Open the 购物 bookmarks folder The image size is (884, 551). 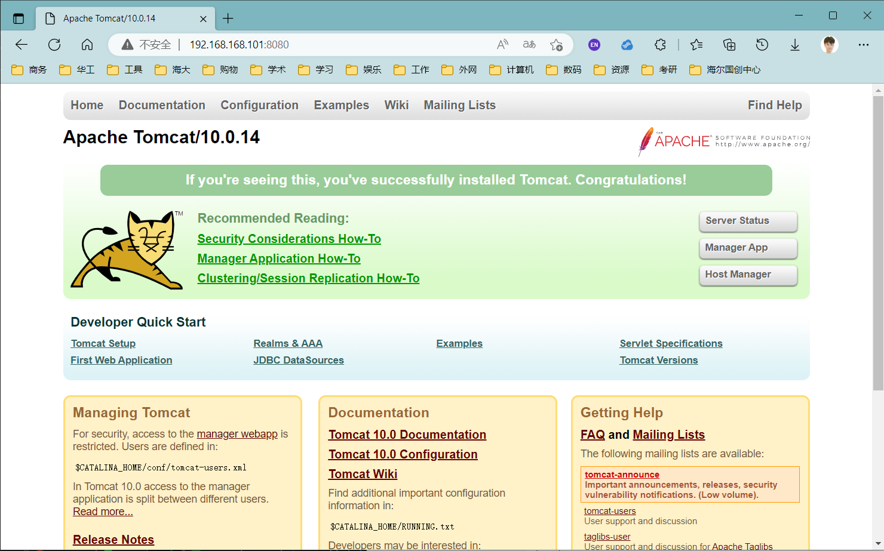click(x=220, y=70)
